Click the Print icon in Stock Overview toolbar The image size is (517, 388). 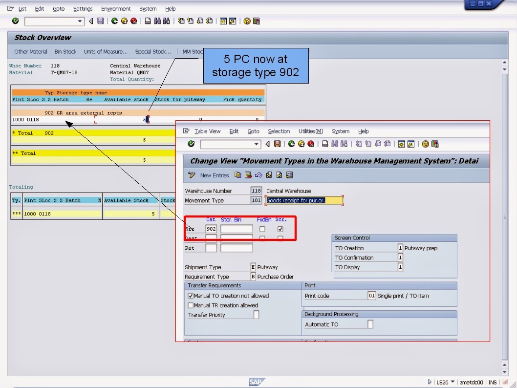tap(148, 21)
